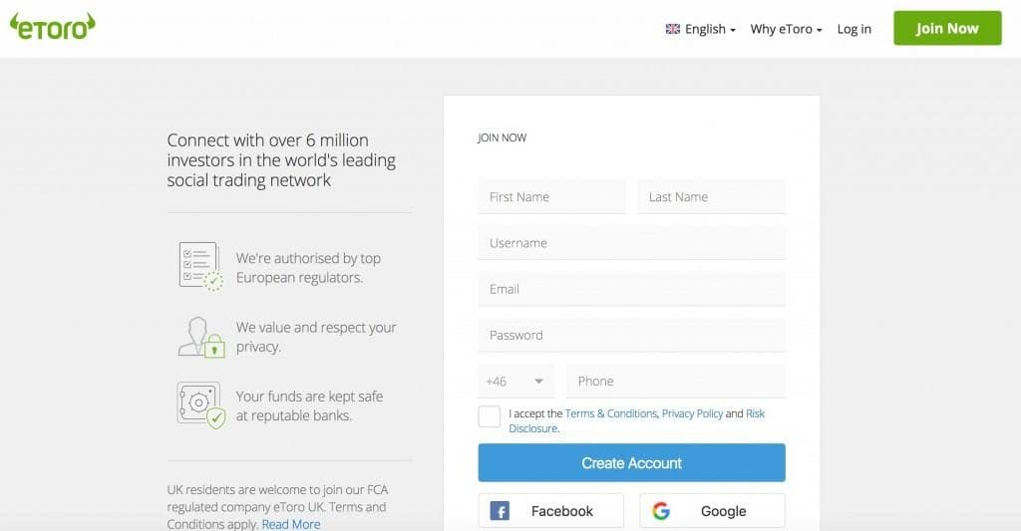Viewport: 1021px width, 531px height.
Task: Click the UK flag language icon
Action: 673,29
